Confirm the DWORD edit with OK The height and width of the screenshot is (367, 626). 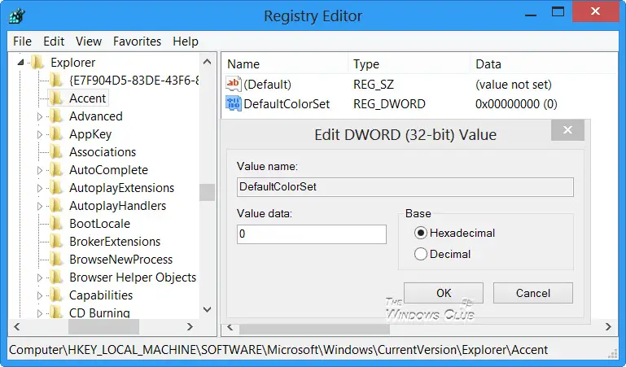point(444,293)
